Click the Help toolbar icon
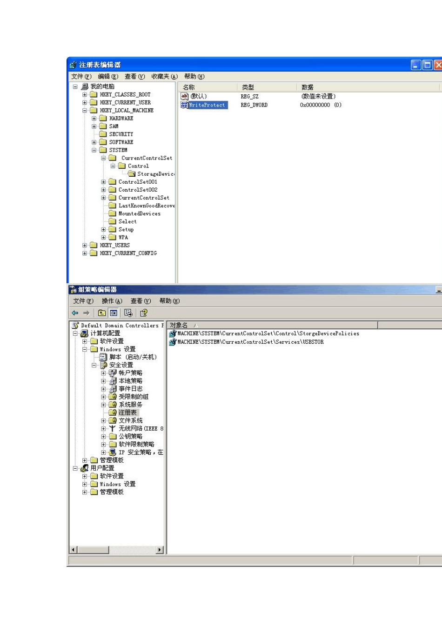This screenshot has width=442, height=625. [x=144, y=313]
